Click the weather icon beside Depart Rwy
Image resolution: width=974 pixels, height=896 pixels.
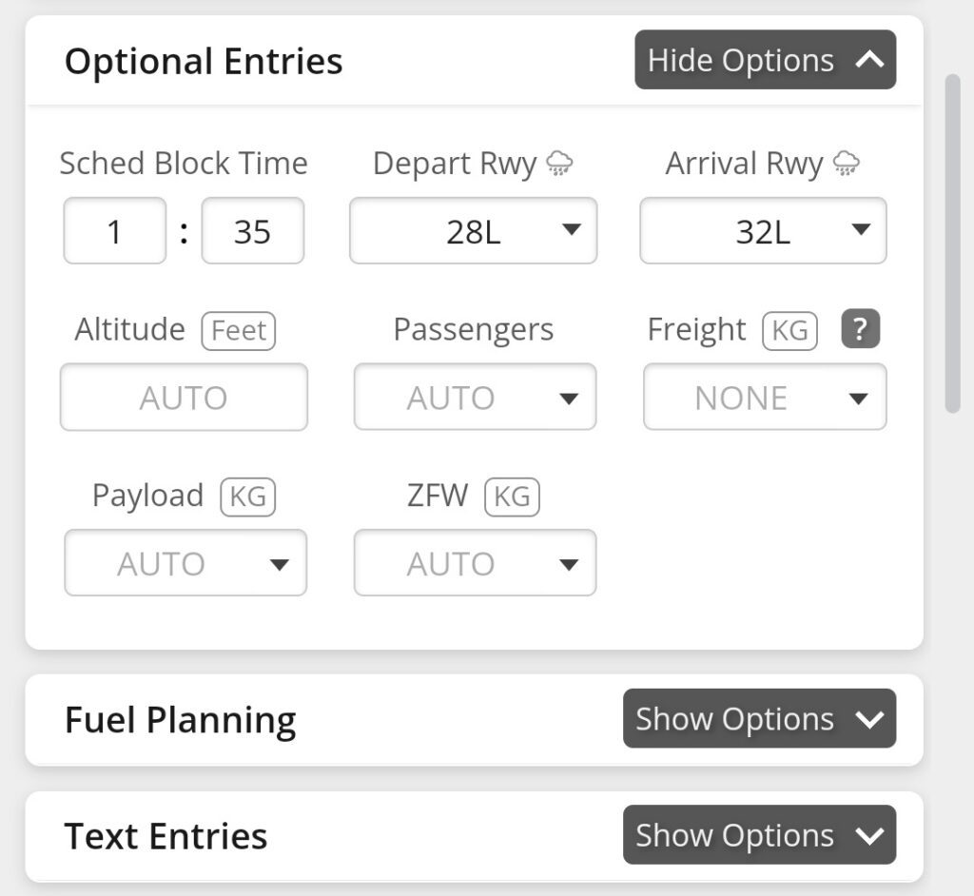[x=559, y=164]
